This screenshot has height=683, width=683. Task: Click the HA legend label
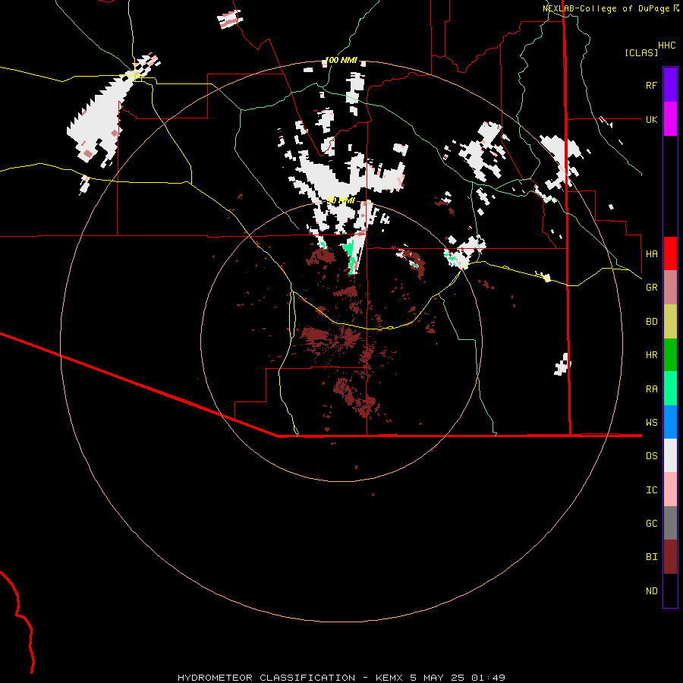(651, 253)
